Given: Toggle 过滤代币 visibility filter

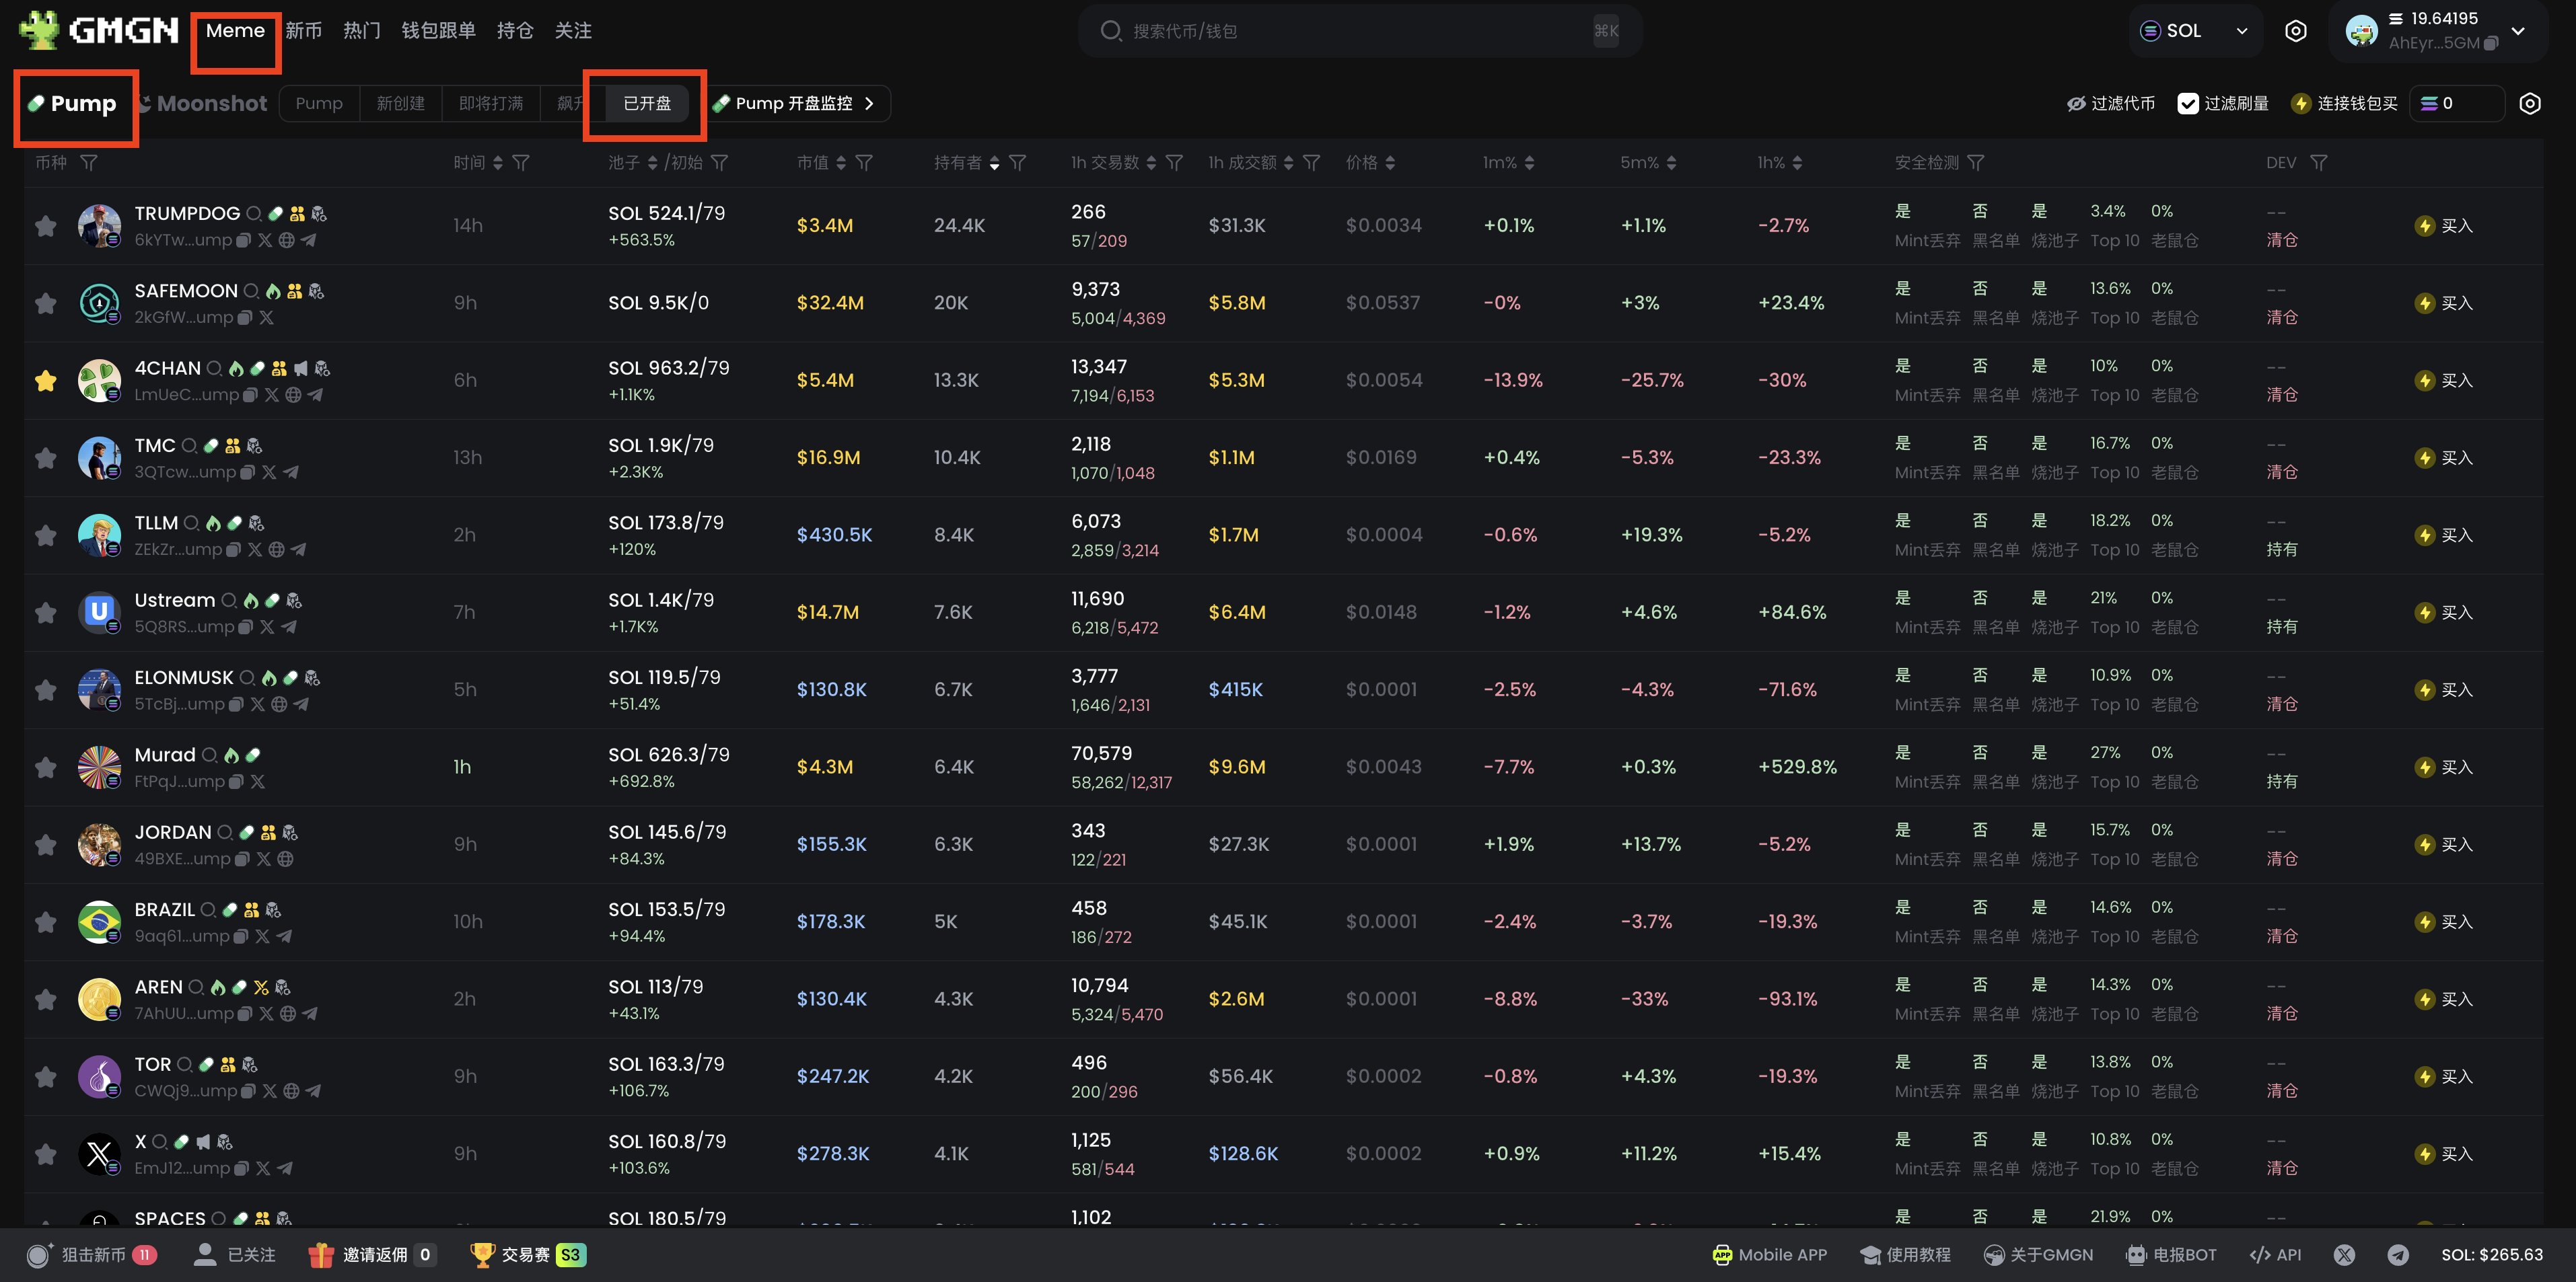Looking at the screenshot, I should pyautogui.click(x=2110, y=104).
